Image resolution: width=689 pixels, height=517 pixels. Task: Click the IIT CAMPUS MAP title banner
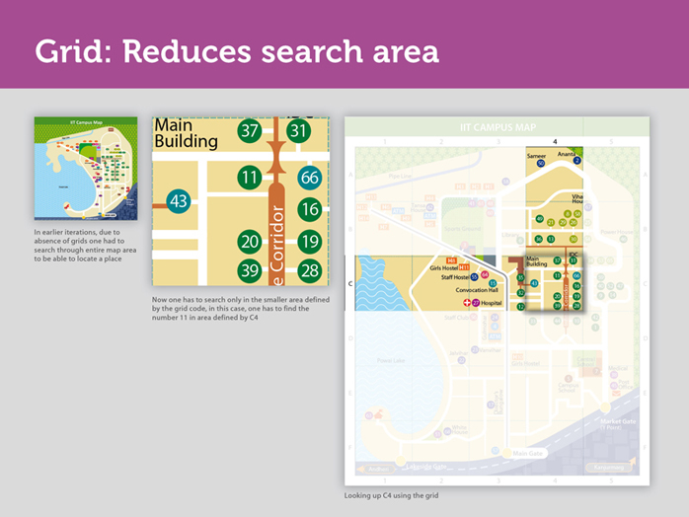pos(498,127)
